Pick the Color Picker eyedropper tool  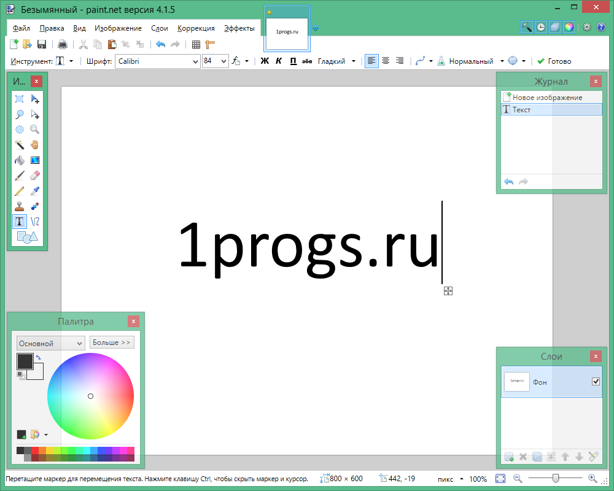click(x=35, y=190)
